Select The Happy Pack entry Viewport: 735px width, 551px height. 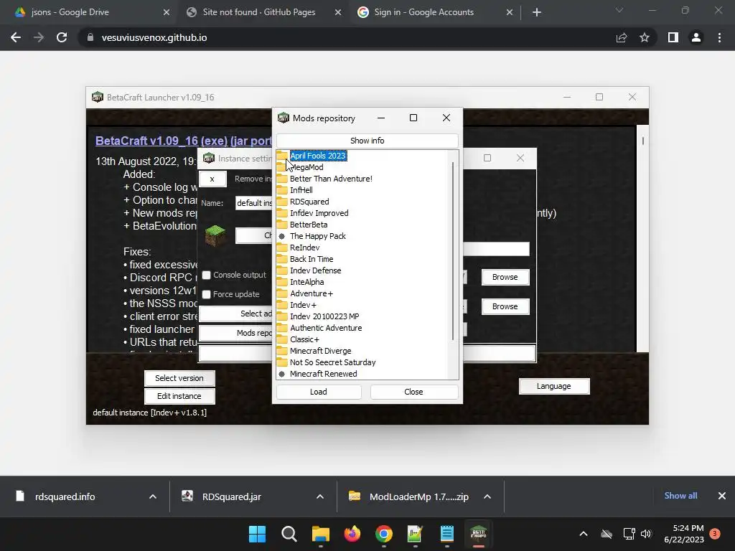point(318,236)
